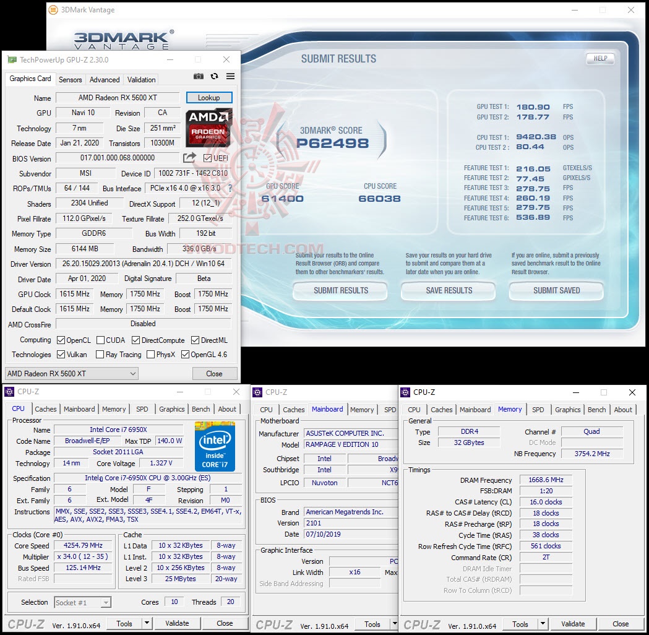Click the Bandwidth value 336.0 GB/s
Screen dimensions: 649x635
click(x=199, y=249)
